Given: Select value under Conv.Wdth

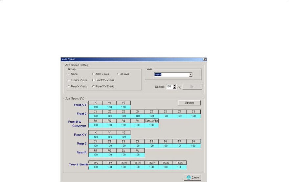Looking at the screenshot, I should click(151, 125).
